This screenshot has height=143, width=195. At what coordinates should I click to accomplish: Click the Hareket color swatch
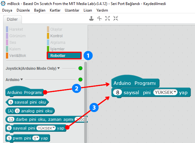[7, 29]
